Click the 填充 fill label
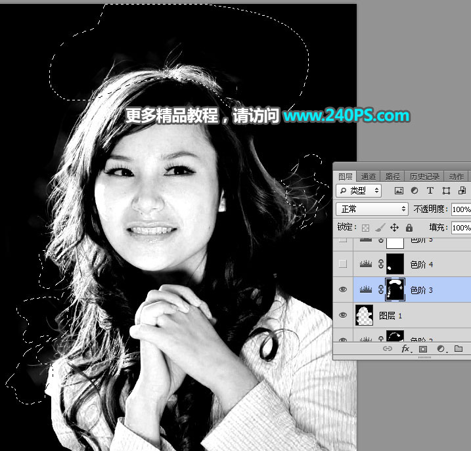This screenshot has width=471, height=451. coord(438,227)
